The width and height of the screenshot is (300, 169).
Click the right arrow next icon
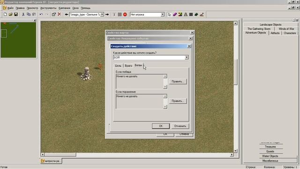point(107,15)
